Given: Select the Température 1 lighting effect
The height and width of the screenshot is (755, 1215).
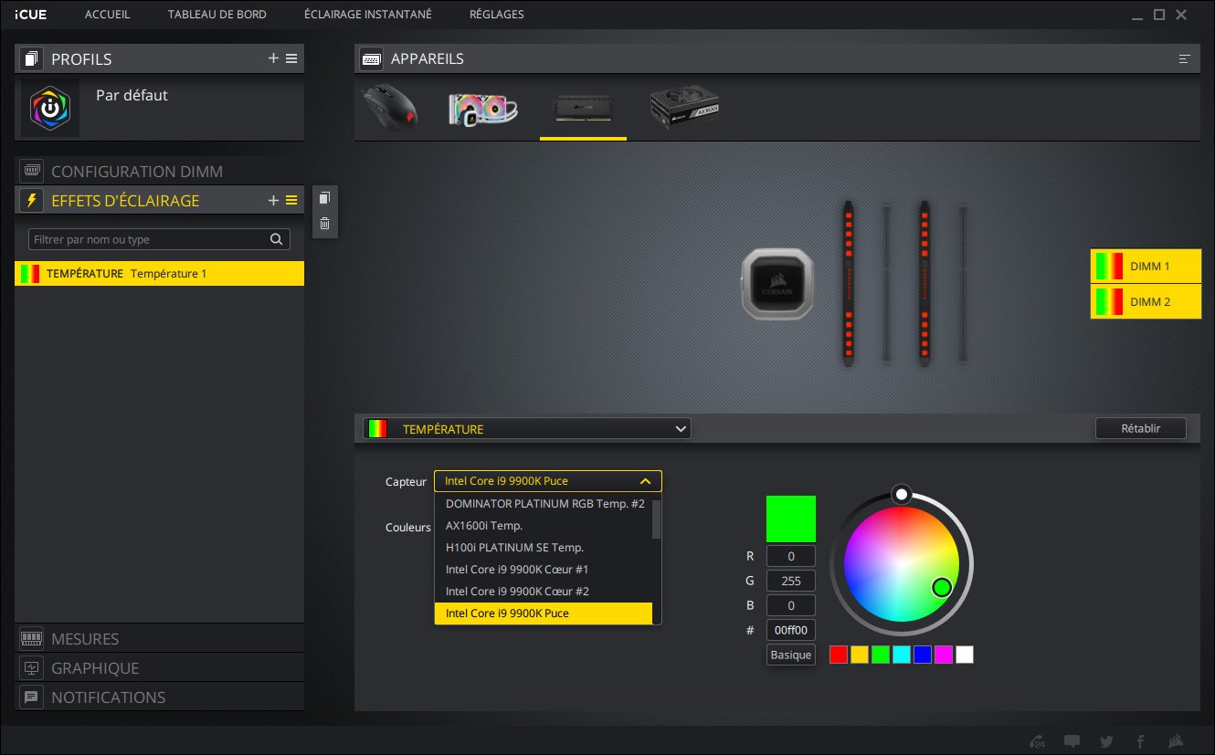Looking at the screenshot, I should click(159, 274).
